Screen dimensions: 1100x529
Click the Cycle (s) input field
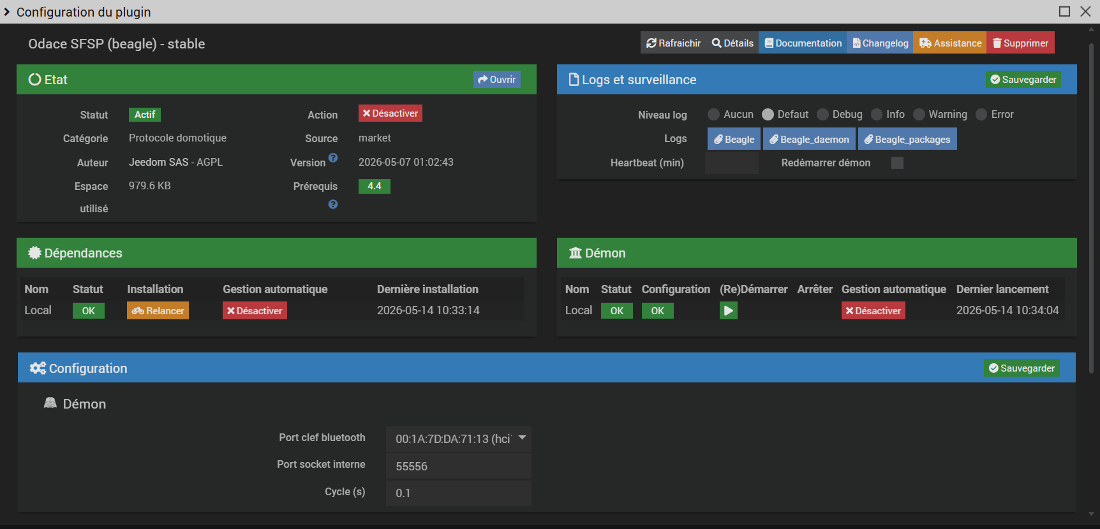[x=459, y=493]
